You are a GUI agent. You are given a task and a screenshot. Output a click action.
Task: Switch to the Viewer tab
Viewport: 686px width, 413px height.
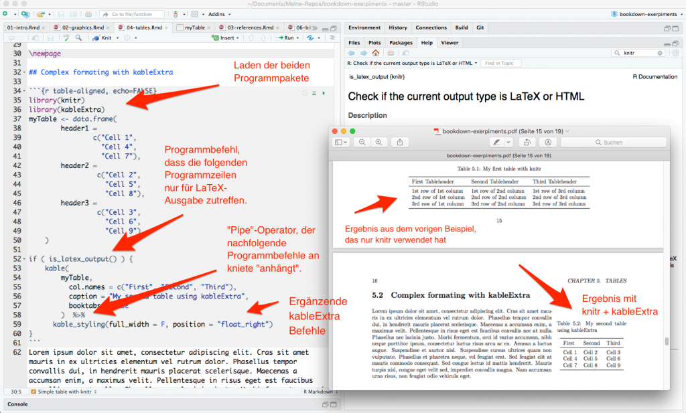[x=450, y=43]
